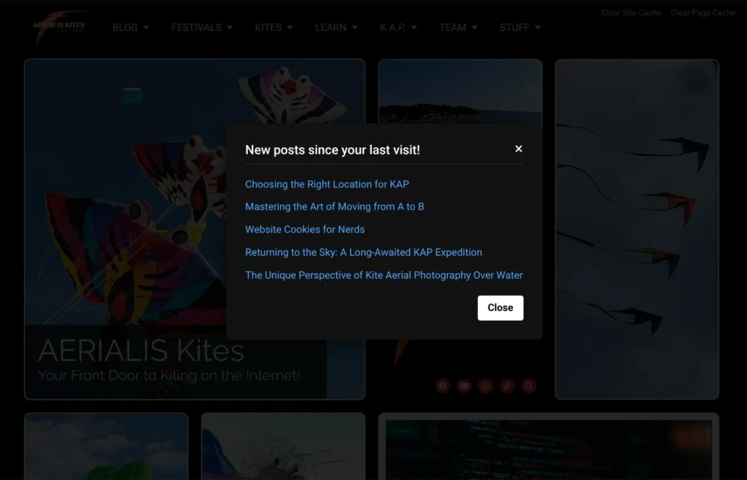747x480 pixels.
Task: Open the YouTube social icon
Action: [464, 386]
